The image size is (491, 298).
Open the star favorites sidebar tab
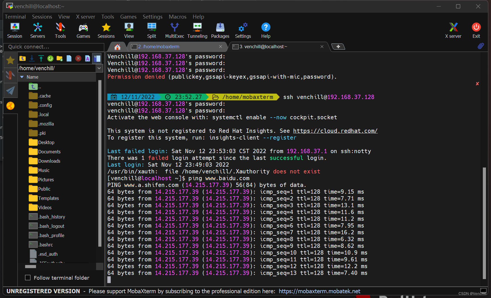point(10,60)
